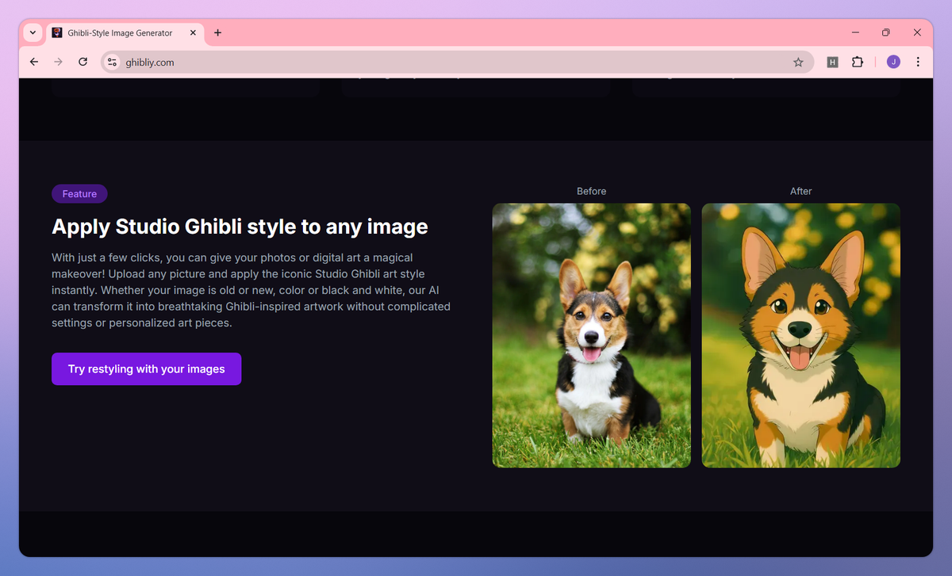Go back to the previous page

(33, 62)
